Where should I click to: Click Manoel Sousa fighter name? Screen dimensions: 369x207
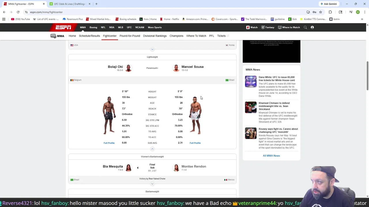click(x=193, y=67)
